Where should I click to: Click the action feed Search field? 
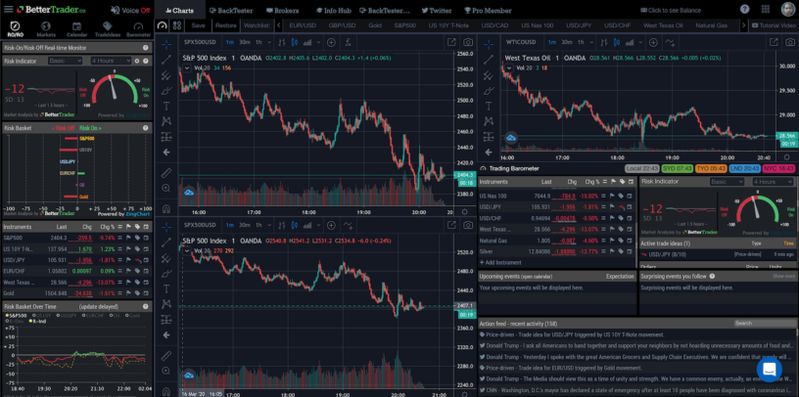click(x=764, y=324)
